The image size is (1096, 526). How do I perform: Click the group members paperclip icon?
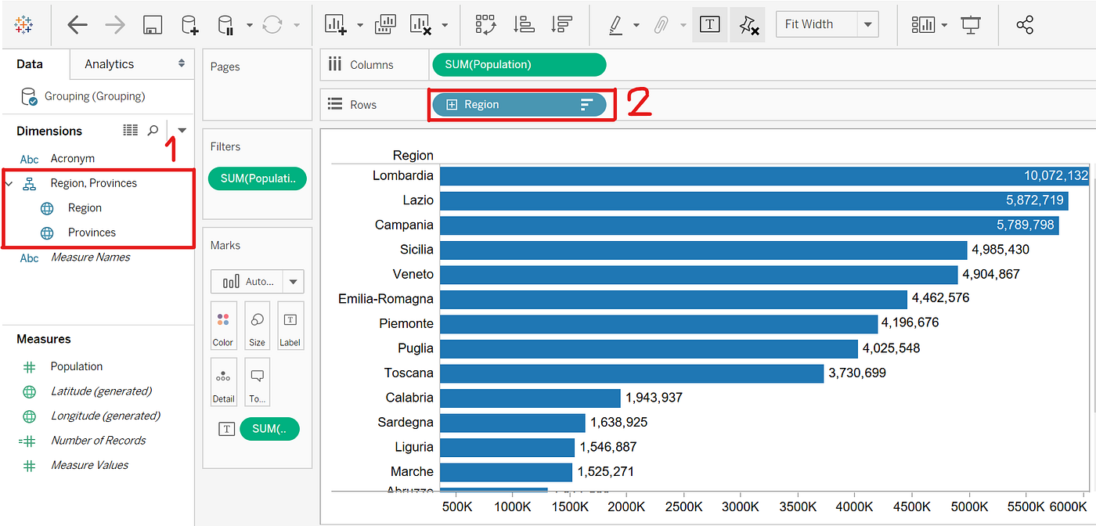click(x=662, y=25)
